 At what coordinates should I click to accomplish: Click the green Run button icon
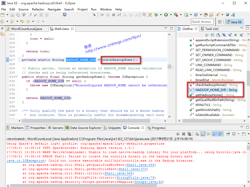[166, 15]
